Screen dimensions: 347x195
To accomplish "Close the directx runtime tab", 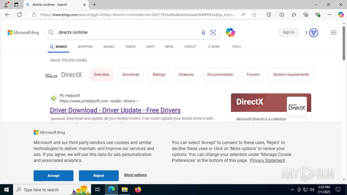I will (x=84, y=5).
